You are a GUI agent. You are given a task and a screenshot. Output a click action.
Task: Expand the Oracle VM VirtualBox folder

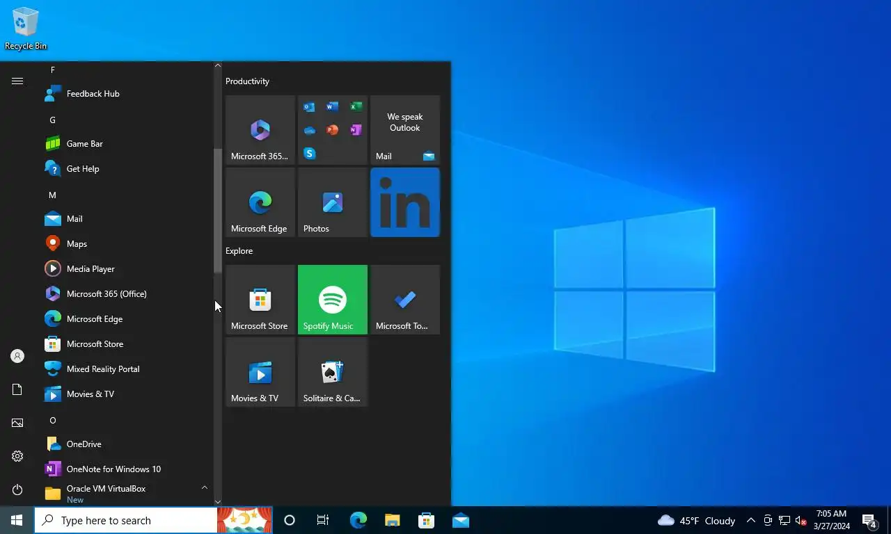pyautogui.click(x=126, y=494)
